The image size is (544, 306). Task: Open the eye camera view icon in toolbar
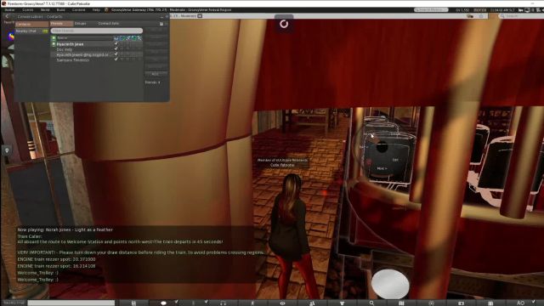coord(283,303)
